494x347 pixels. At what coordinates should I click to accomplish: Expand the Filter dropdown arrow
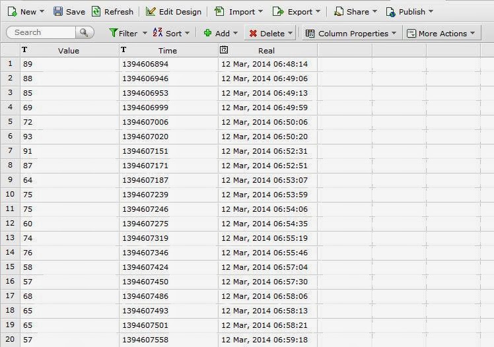(145, 33)
